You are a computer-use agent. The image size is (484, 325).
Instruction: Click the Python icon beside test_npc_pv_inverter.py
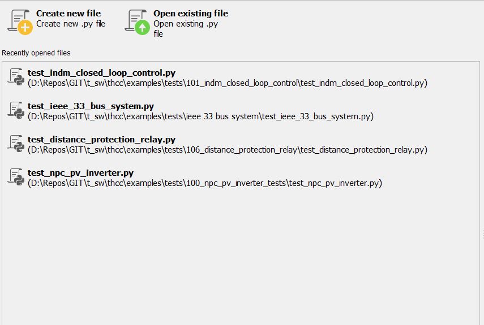tap(15, 176)
